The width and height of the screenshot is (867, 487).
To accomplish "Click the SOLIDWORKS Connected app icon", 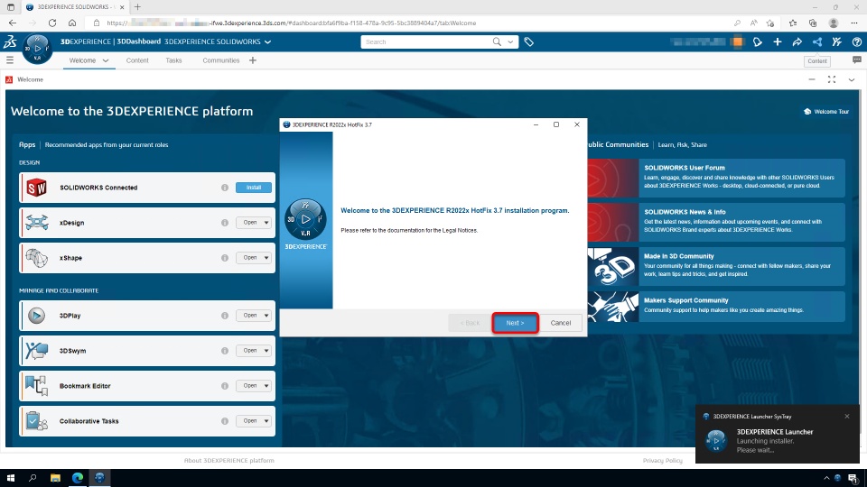I will [36, 188].
